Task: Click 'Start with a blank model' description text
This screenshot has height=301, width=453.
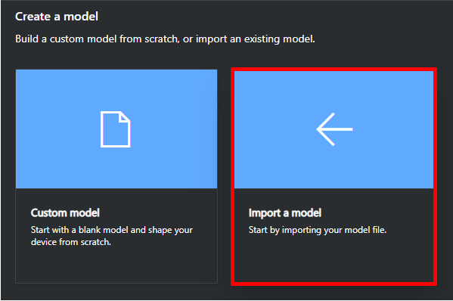Action: pyautogui.click(x=111, y=236)
